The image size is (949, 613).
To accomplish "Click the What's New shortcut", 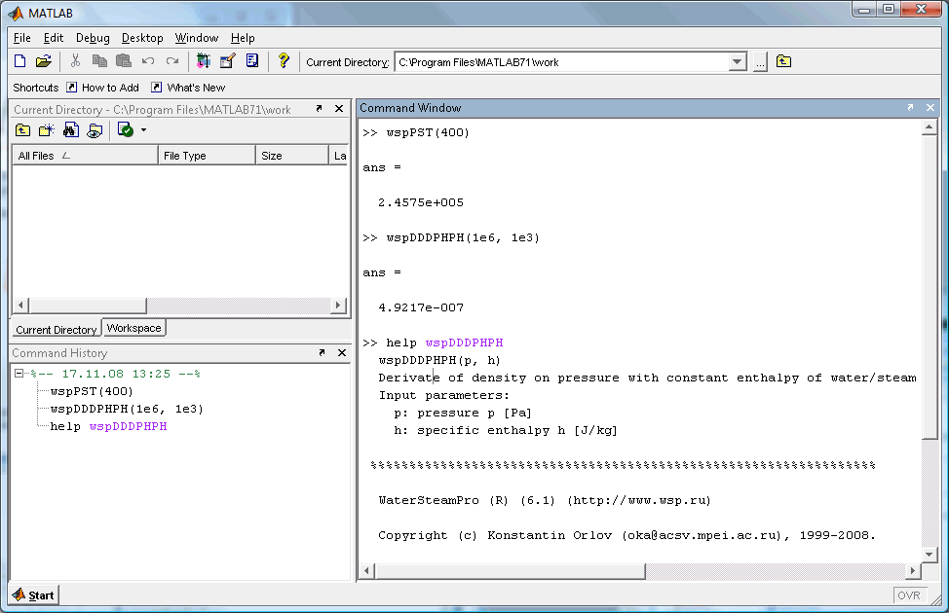I will tap(188, 88).
